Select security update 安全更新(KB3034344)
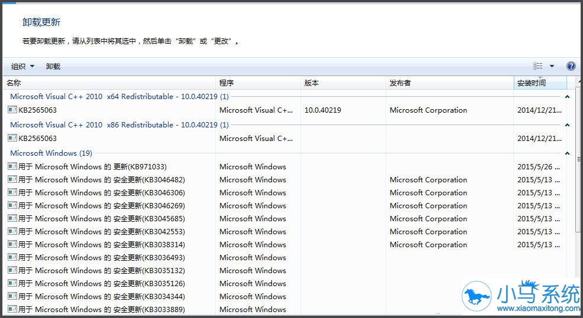This screenshot has width=583, height=318. 102,297
